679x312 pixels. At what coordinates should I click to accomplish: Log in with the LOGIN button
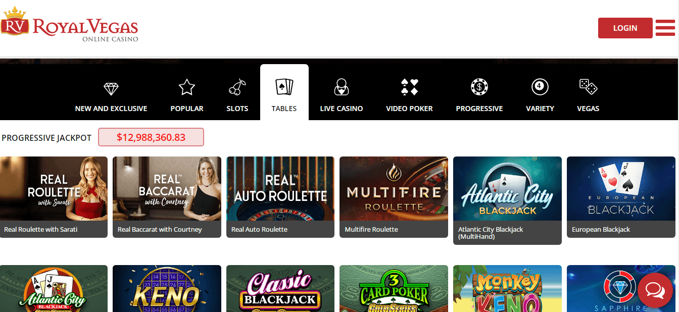pos(625,28)
